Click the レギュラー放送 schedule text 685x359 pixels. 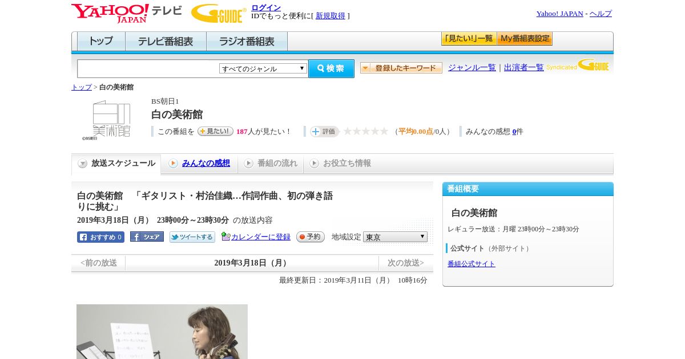pyautogui.click(x=513, y=229)
